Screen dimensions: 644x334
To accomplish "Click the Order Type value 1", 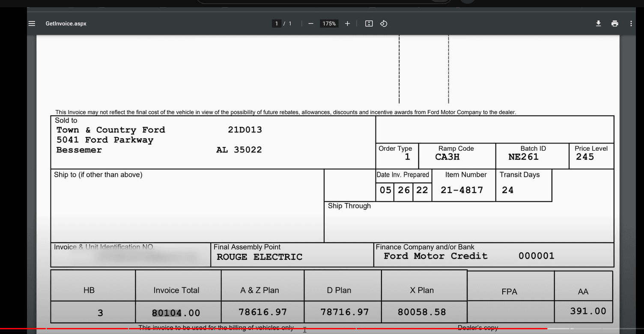I will (407, 157).
